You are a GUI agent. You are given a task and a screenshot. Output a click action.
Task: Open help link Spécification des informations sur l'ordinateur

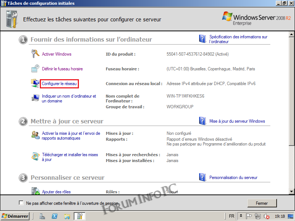pos(238,39)
